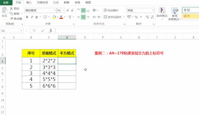Click the Wrap Text icon
The width and height of the screenshot is (199, 115).
(105, 10)
